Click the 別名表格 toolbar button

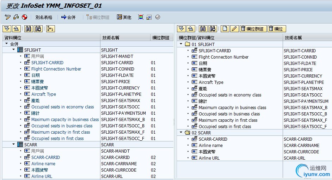[44, 17]
